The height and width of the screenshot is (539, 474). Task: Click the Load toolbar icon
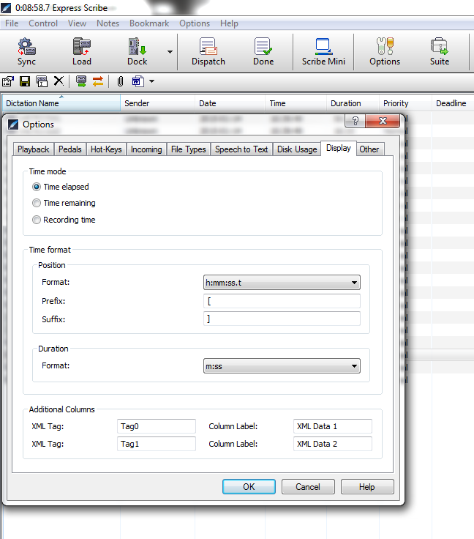(x=82, y=51)
